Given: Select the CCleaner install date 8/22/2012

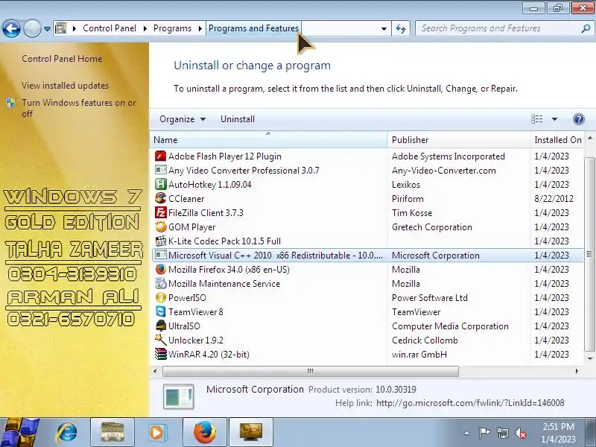Looking at the screenshot, I should coord(554,199).
